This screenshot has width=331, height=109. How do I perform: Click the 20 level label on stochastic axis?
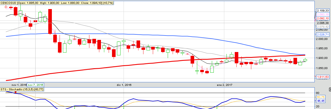[x=318, y=106]
